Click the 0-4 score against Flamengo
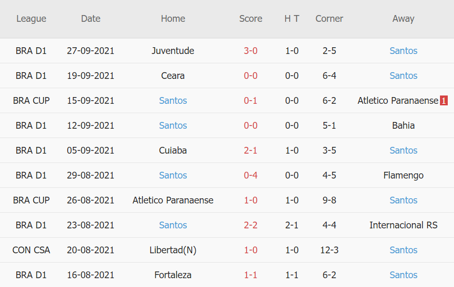454x287 pixels. click(x=251, y=175)
